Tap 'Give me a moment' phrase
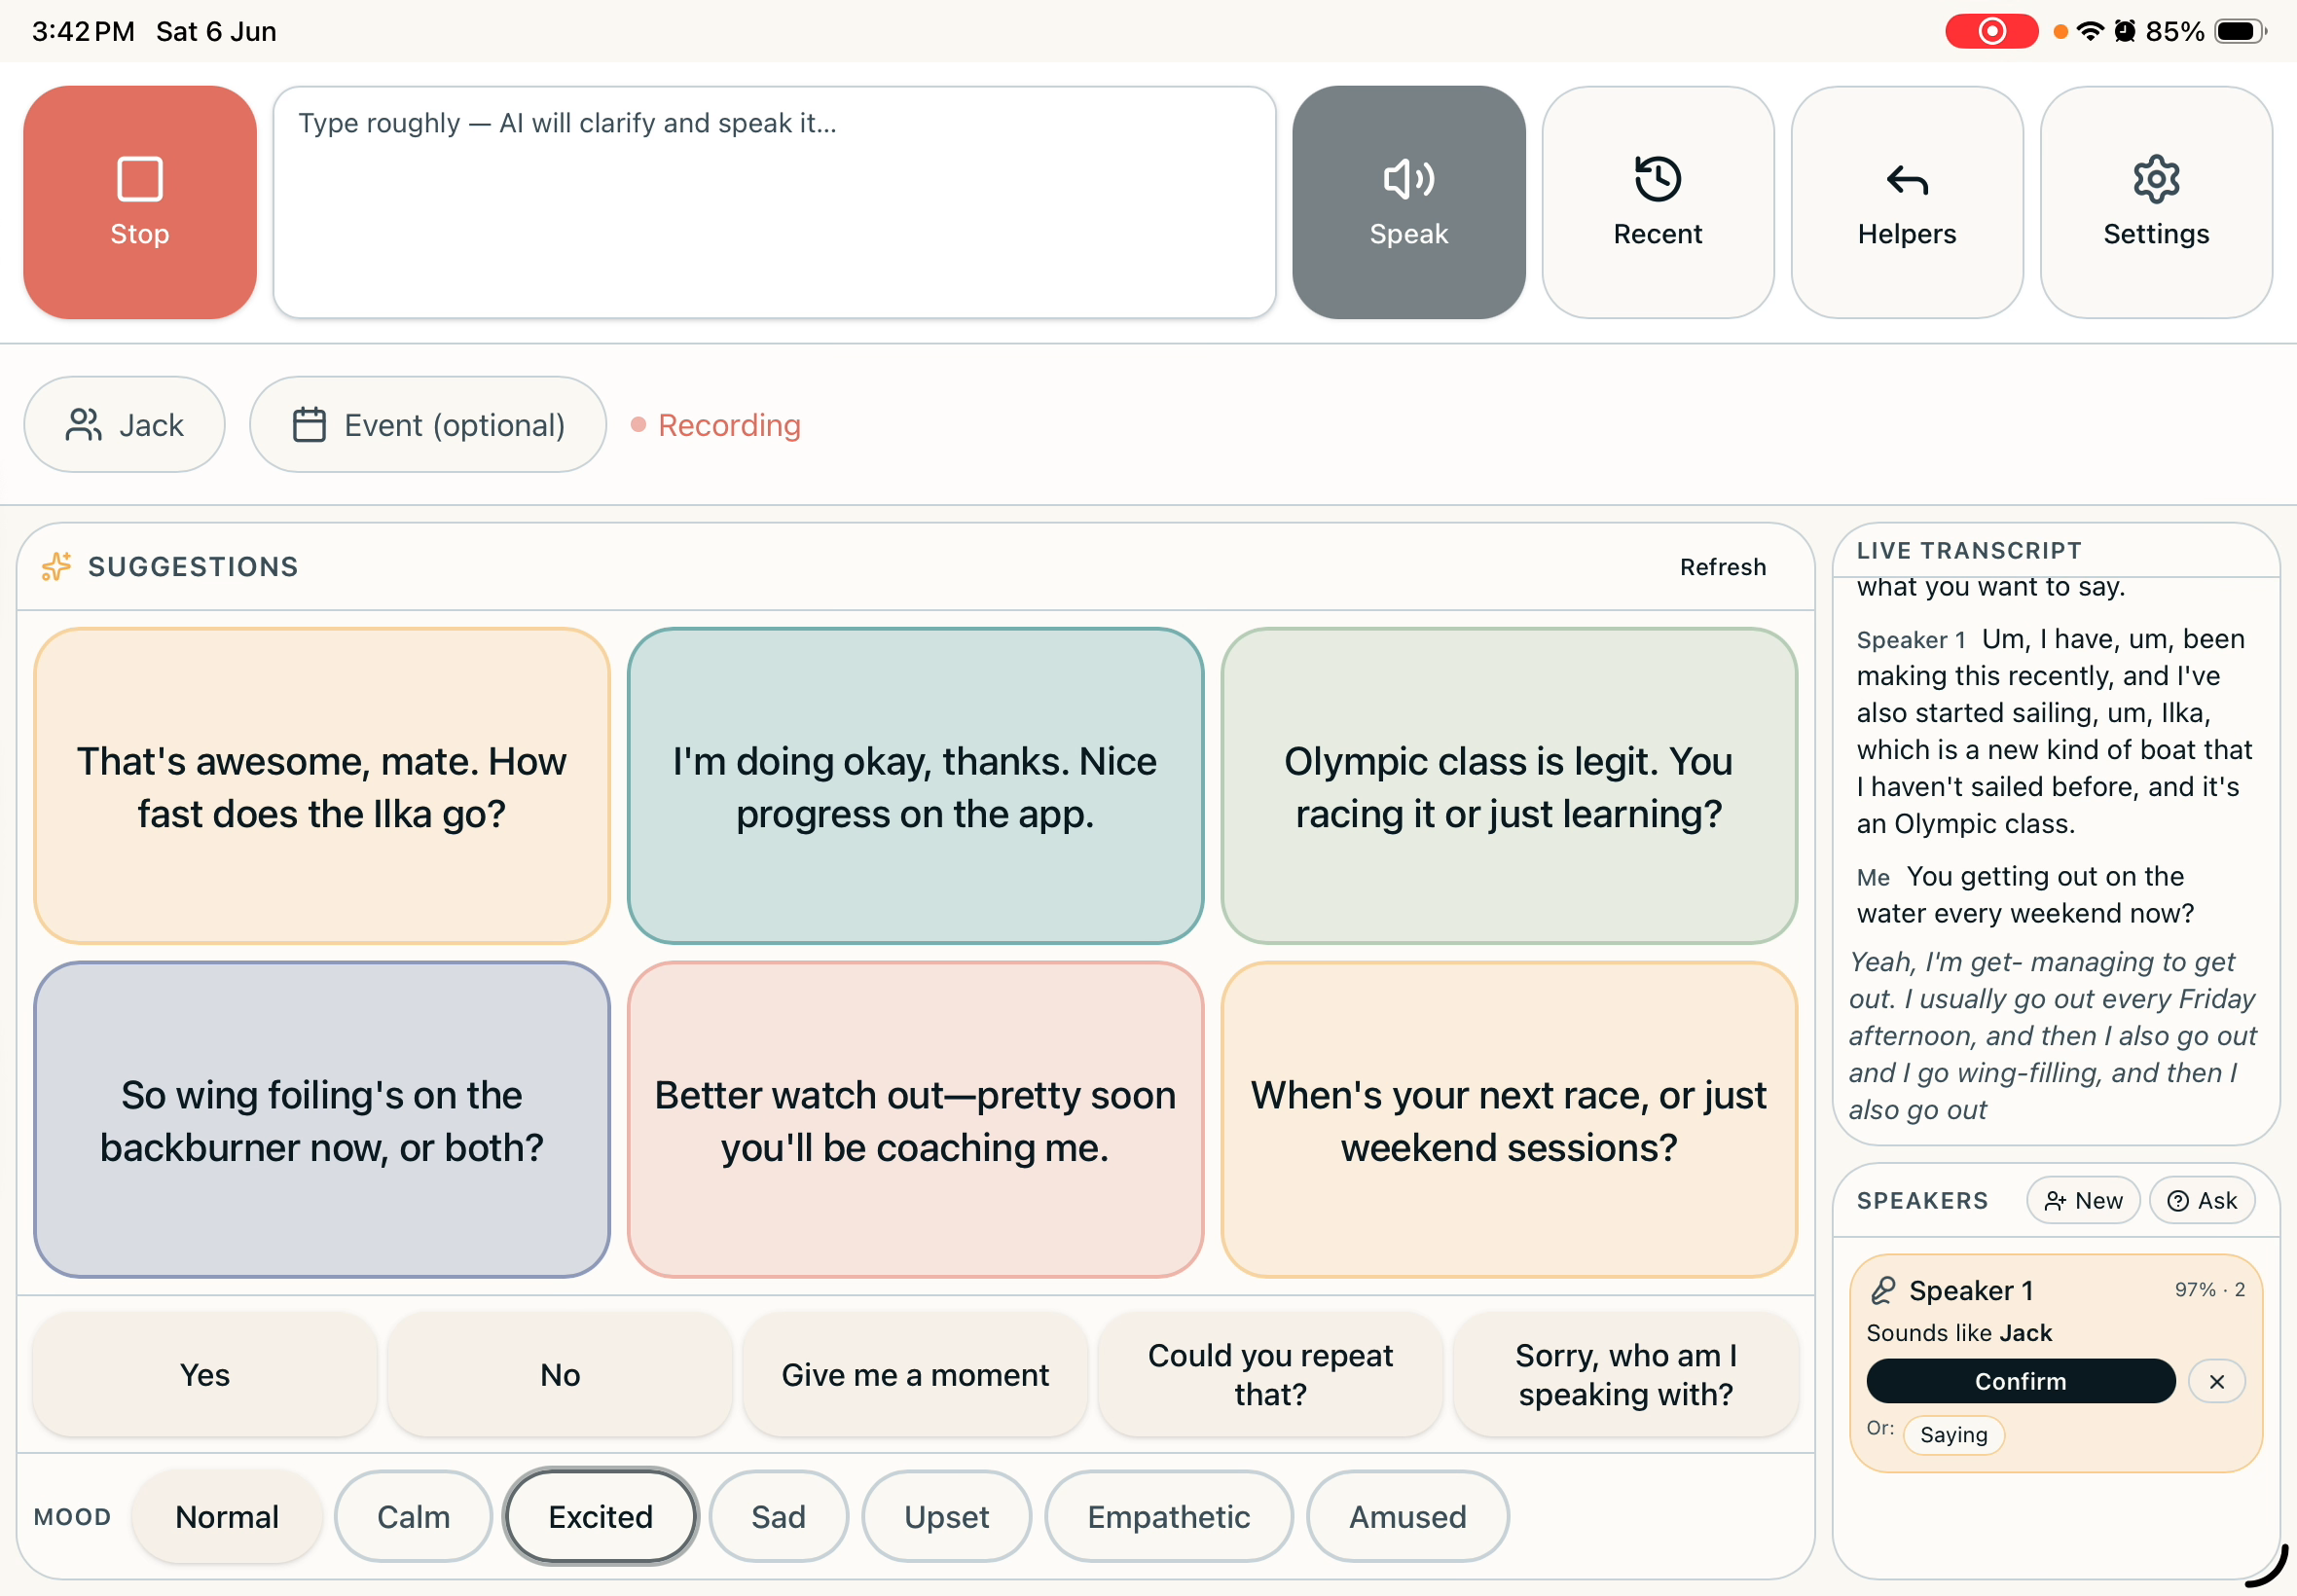The height and width of the screenshot is (1596, 2297). [915, 1375]
